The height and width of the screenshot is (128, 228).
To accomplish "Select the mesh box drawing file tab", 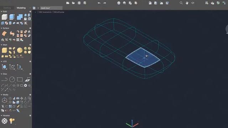I will click(51, 8).
